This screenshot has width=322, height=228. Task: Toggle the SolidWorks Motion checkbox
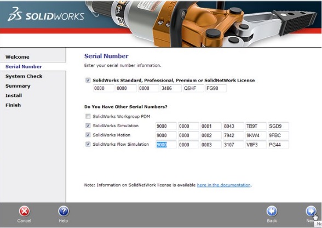point(88,135)
